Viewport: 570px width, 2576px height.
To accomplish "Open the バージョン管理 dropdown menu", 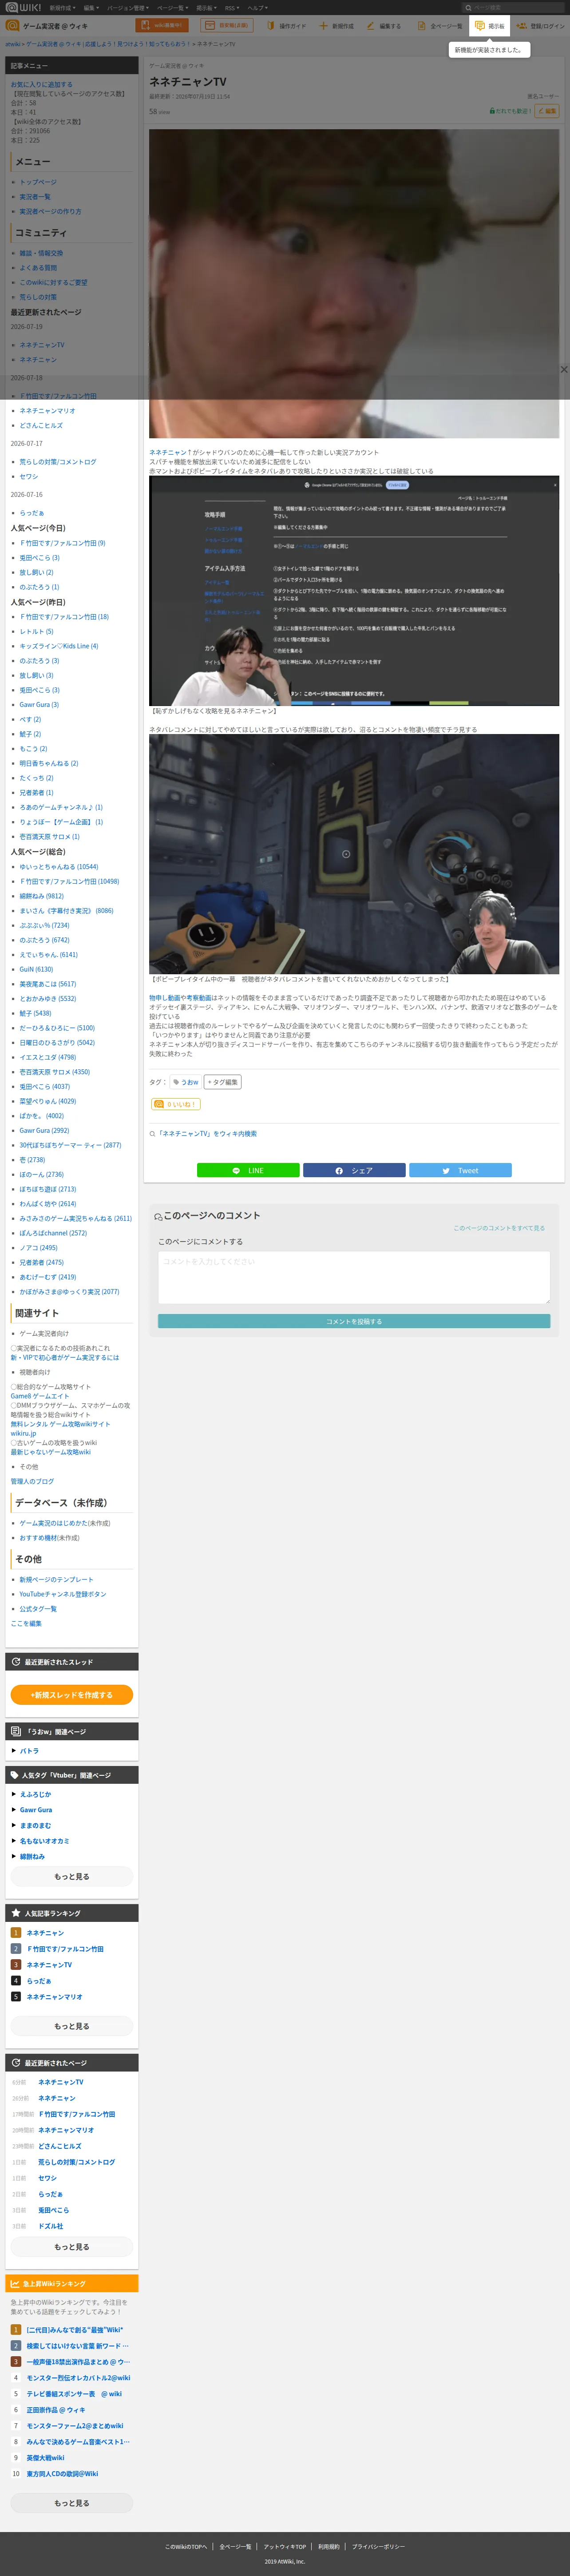I will pos(128,7).
